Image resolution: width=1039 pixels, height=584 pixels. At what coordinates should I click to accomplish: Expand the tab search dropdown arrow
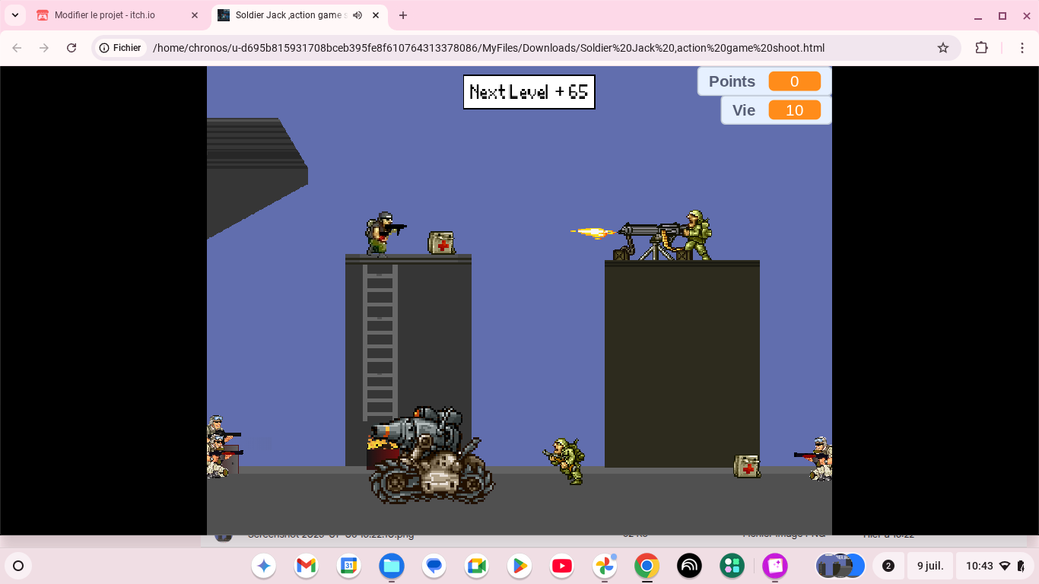[x=15, y=15]
